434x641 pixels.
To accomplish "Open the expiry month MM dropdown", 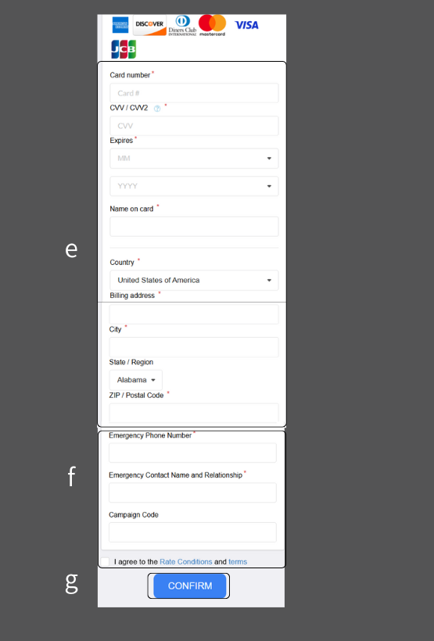I will (x=194, y=158).
